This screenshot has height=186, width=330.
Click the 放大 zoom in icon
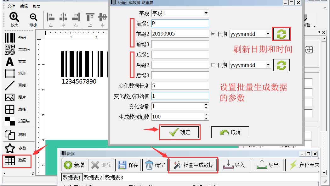[x=14, y=19]
